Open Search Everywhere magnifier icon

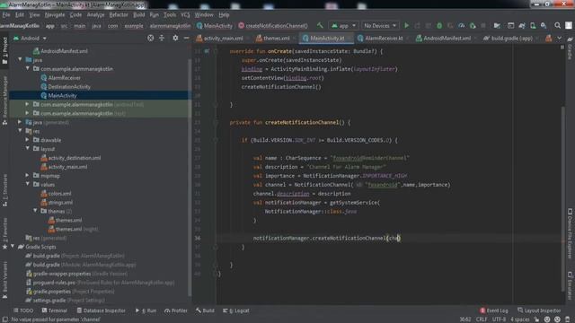pos(557,26)
